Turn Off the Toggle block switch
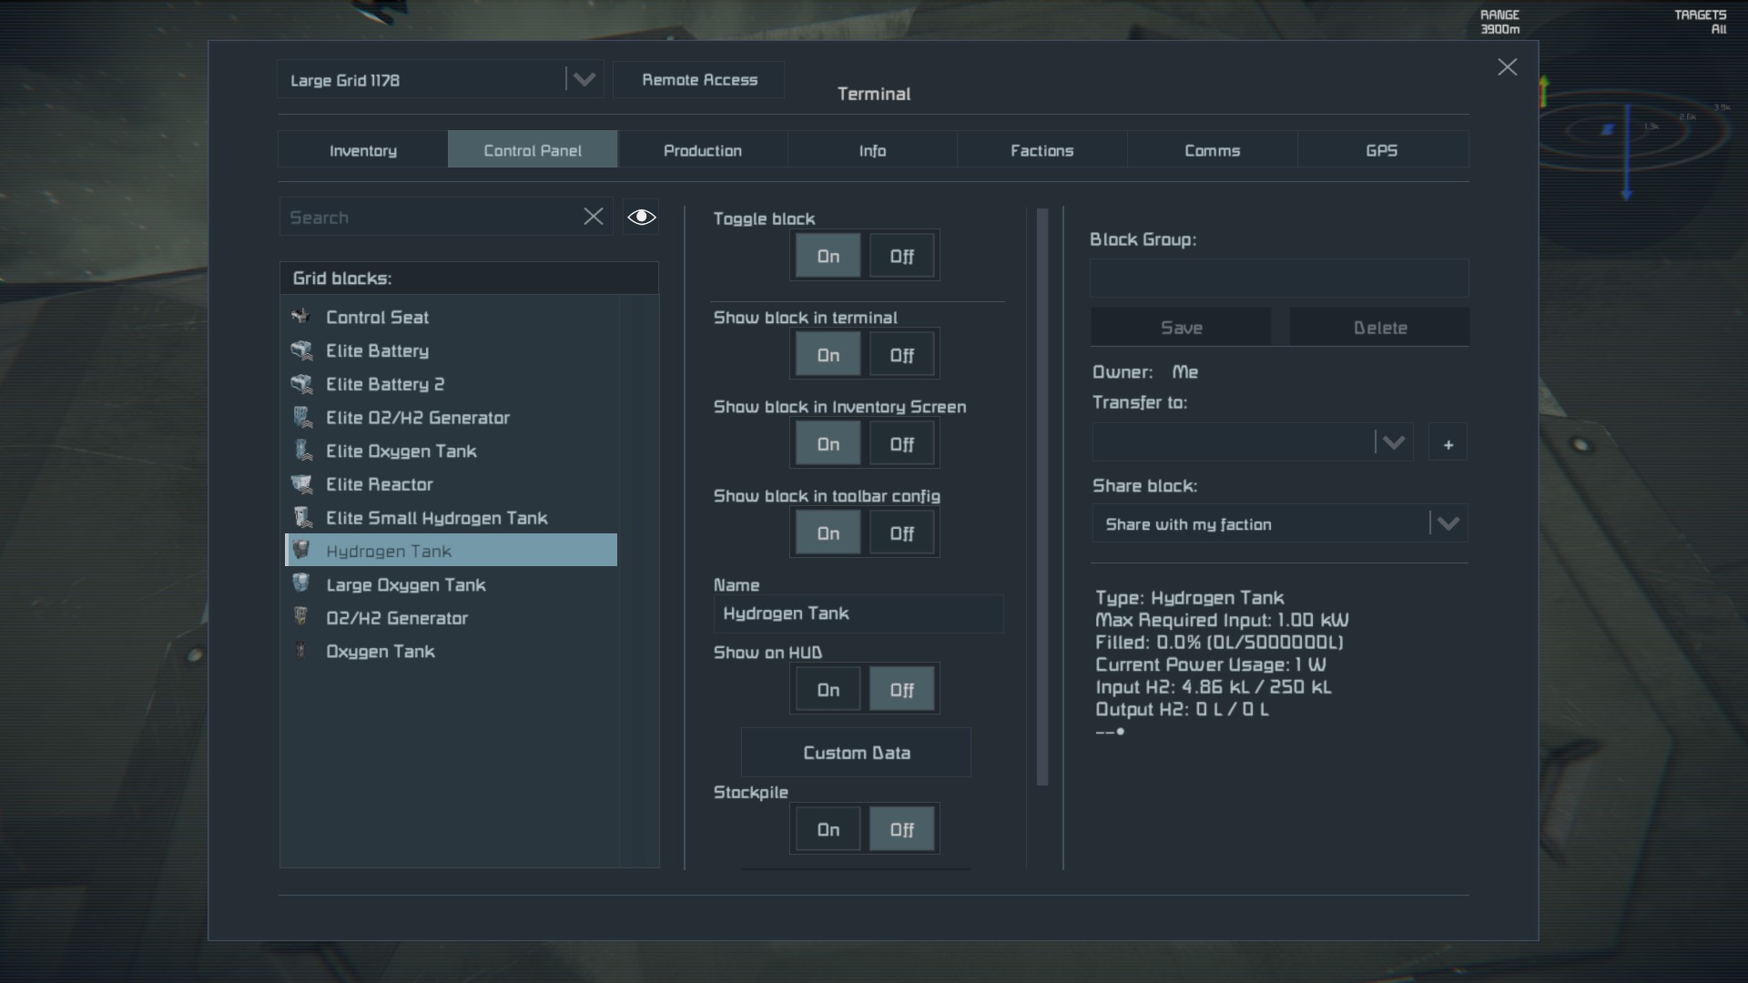Image resolution: width=1748 pixels, height=983 pixels. point(901,256)
